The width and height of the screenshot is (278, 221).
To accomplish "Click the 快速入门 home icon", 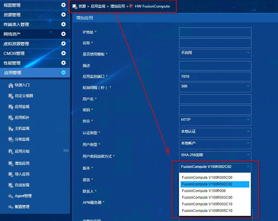I will point(11,85).
